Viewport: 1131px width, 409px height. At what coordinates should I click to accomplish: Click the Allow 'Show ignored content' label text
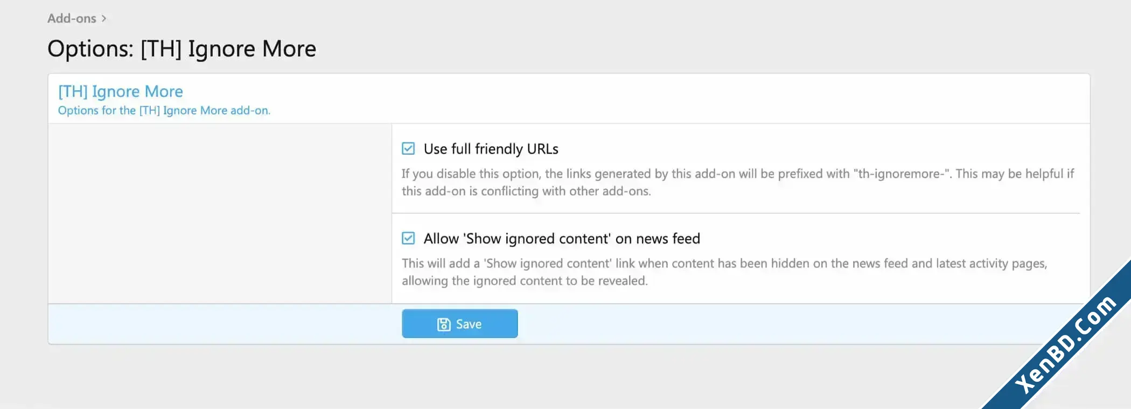click(562, 239)
